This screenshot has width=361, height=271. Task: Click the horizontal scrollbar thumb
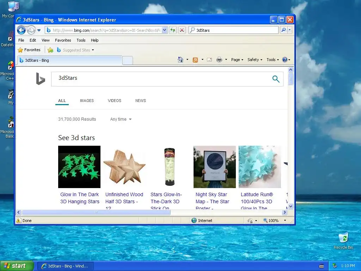click(96, 212)
